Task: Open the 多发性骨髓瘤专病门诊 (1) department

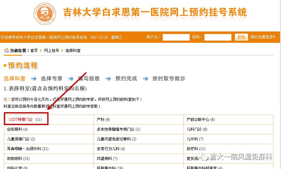Action: (x=118, y=129)
